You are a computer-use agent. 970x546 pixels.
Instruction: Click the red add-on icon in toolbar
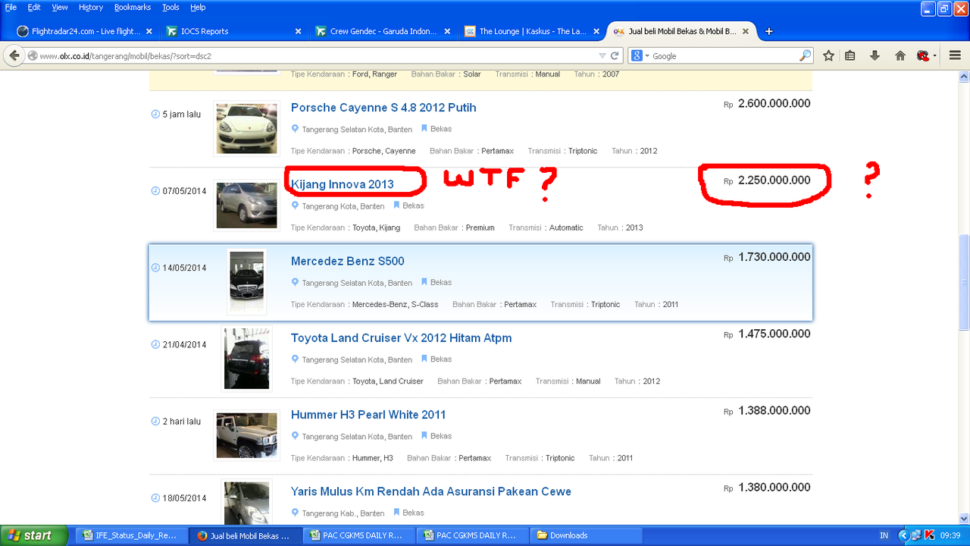[922, 55]
